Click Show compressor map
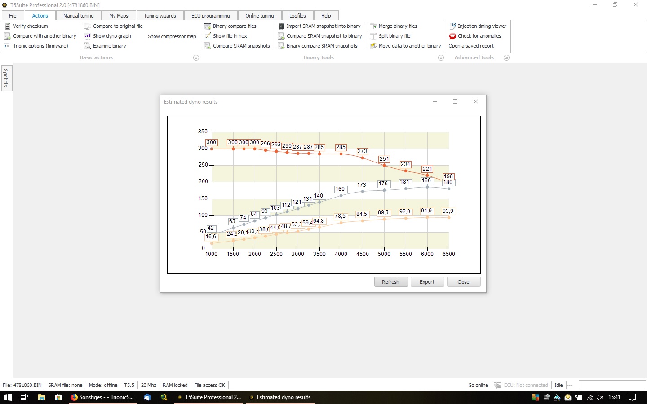 click(172, 36)
